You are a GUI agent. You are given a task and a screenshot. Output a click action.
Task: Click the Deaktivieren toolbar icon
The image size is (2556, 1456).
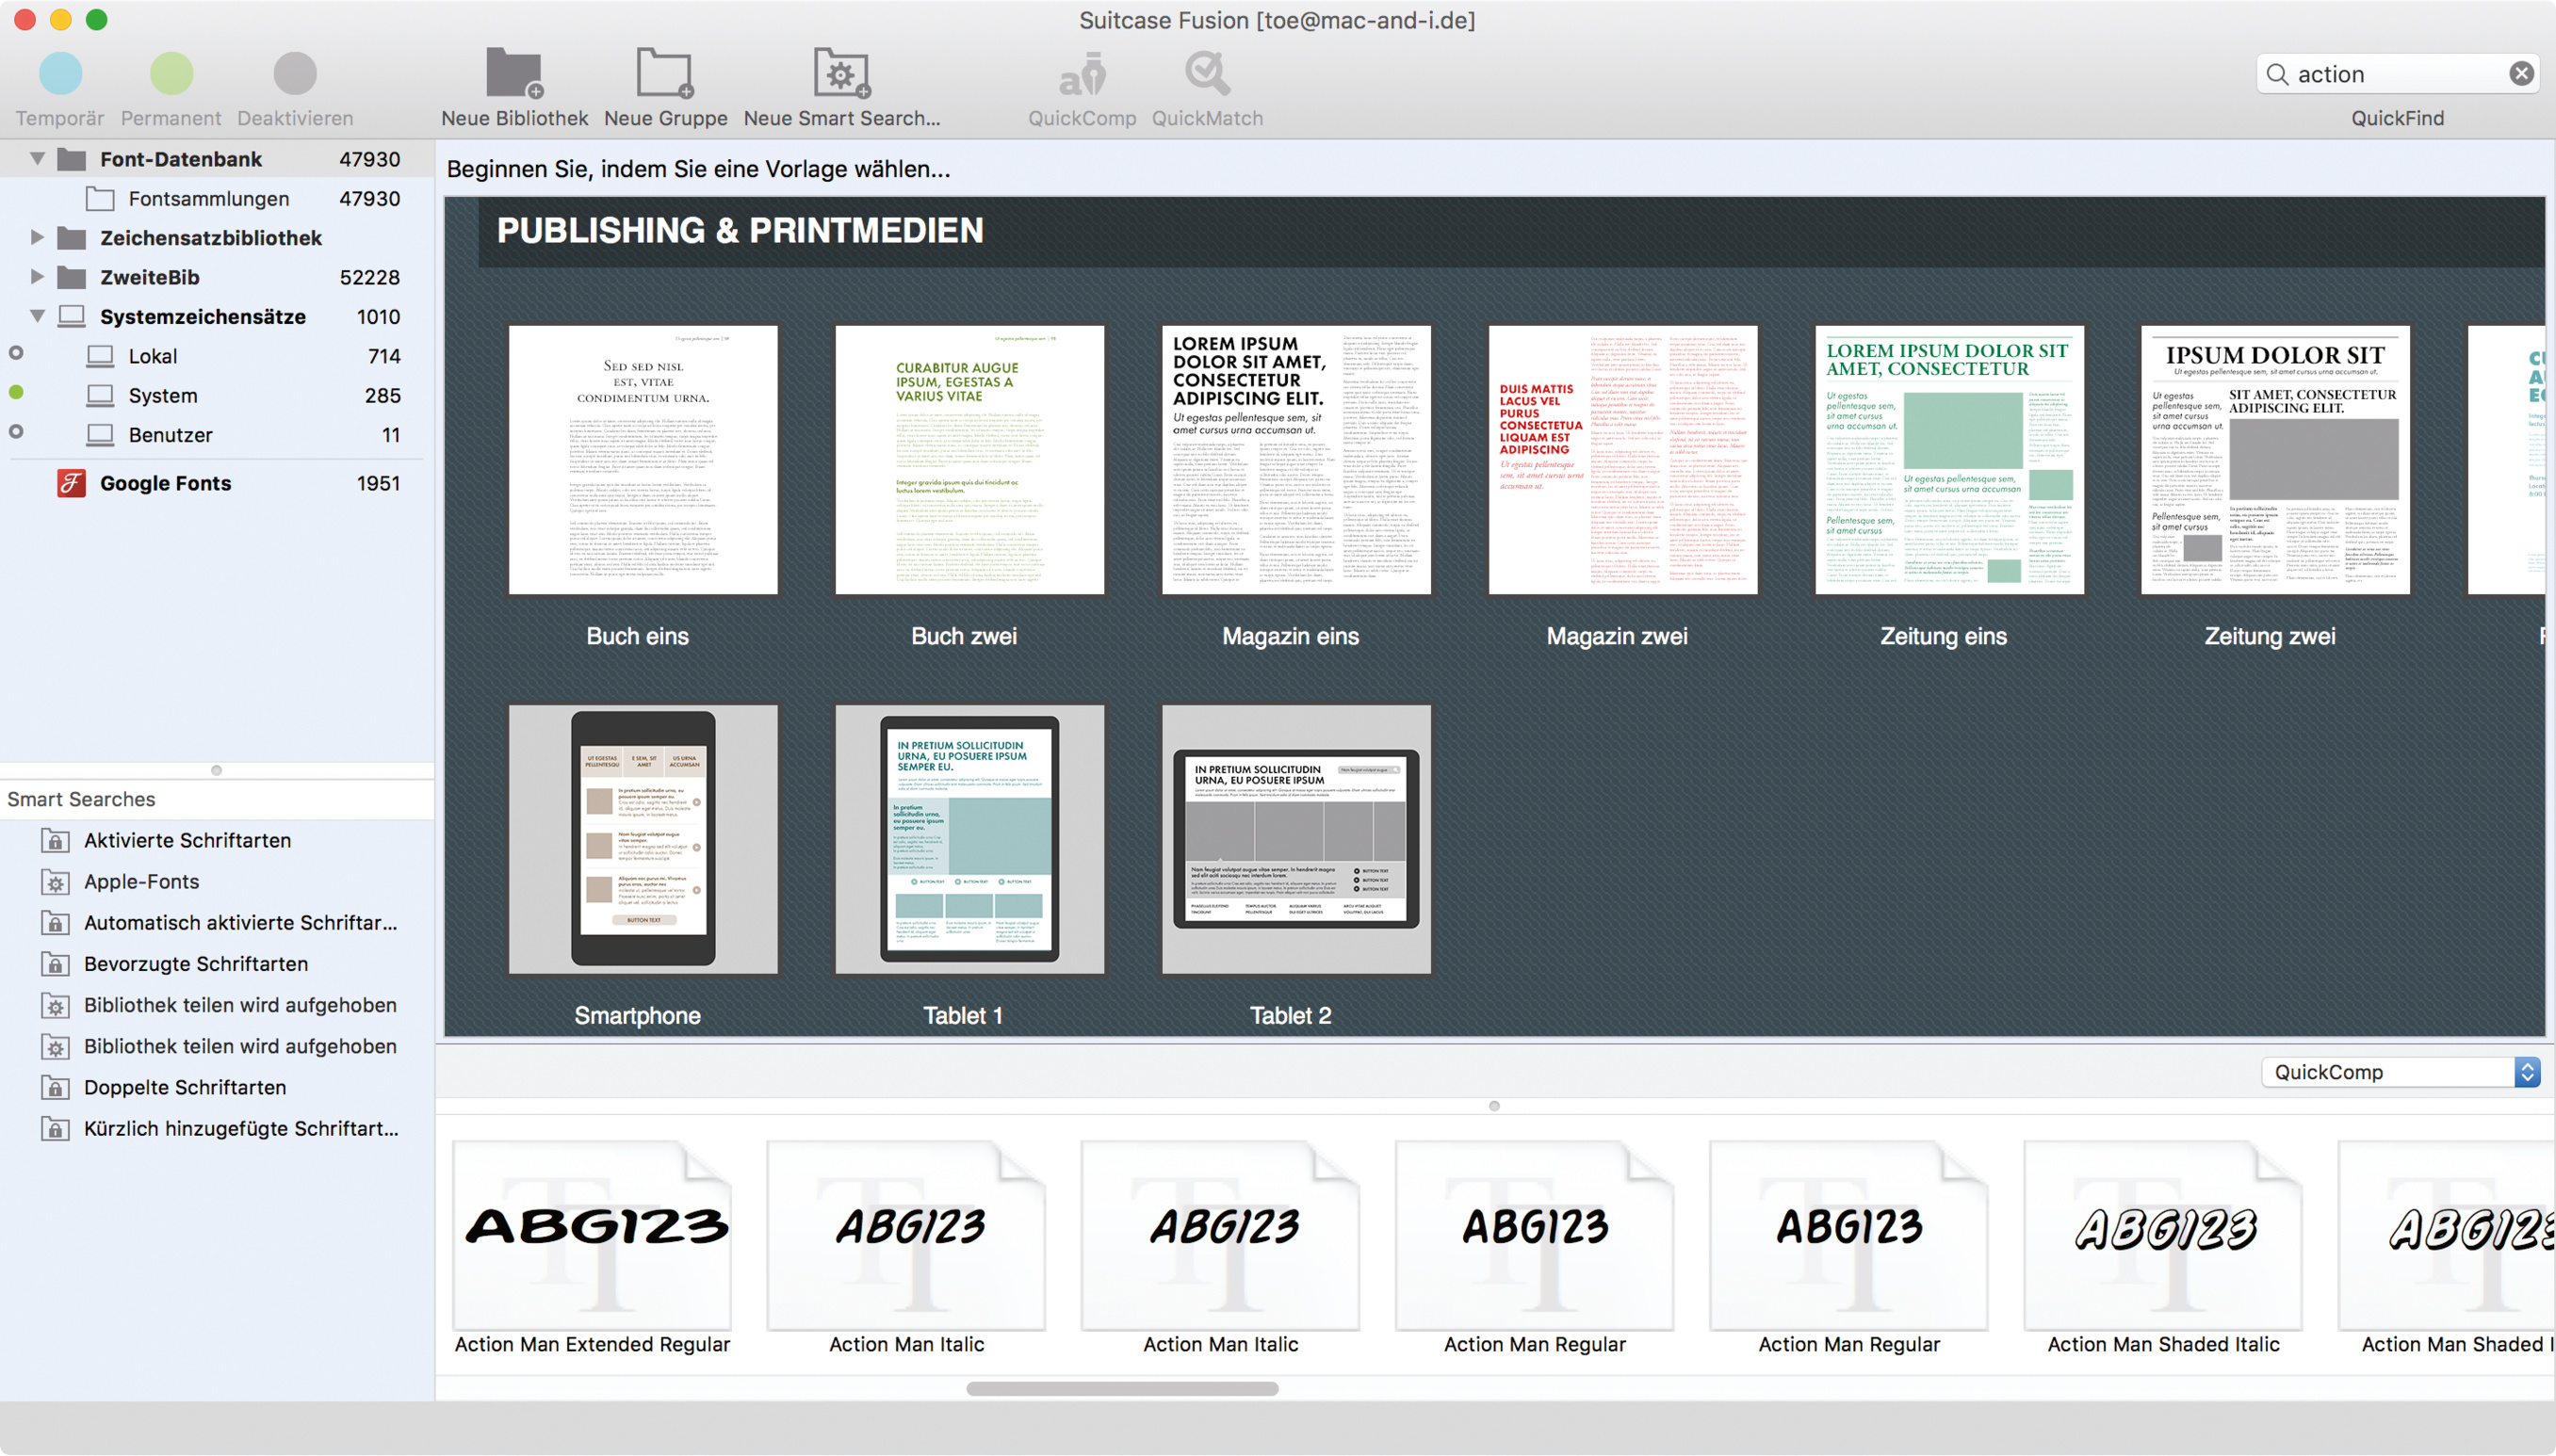pyautogui.click(x=294, y=74)
